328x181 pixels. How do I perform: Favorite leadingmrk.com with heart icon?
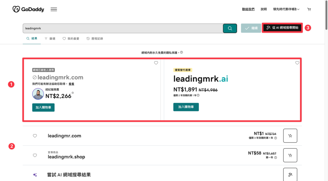(x=156, y=63)
